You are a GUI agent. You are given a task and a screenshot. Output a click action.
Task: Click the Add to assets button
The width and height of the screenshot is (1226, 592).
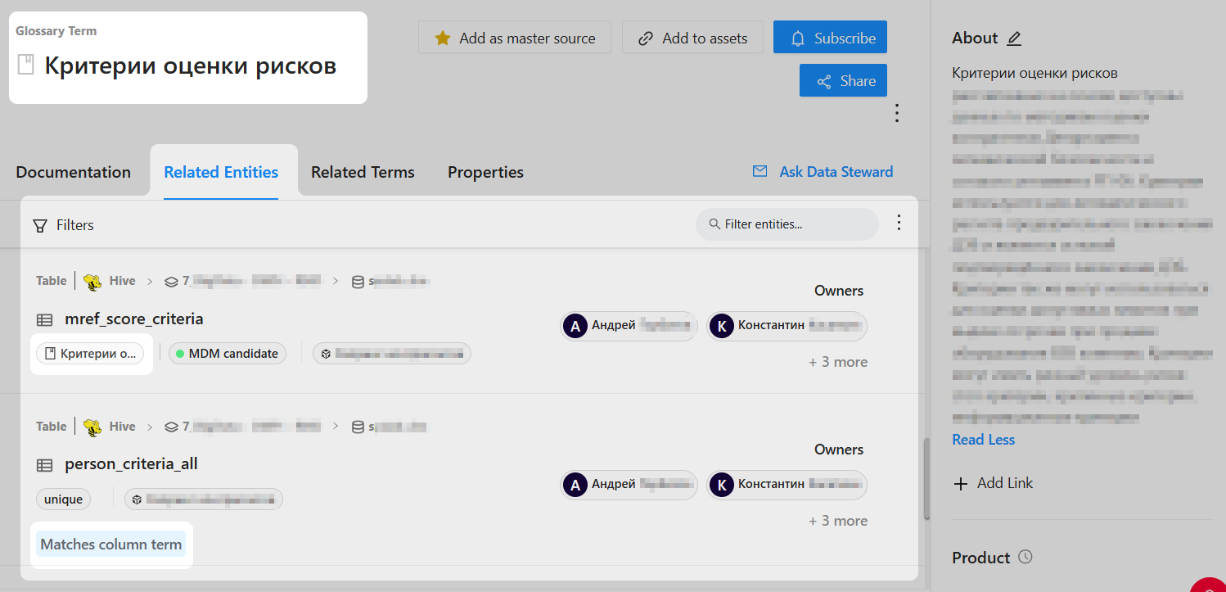(692, 38)
